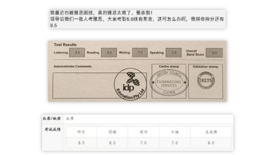The image size is (269, 155).
Task: Click the 8.5 score under 听力
Action: (x=81, y=143)
